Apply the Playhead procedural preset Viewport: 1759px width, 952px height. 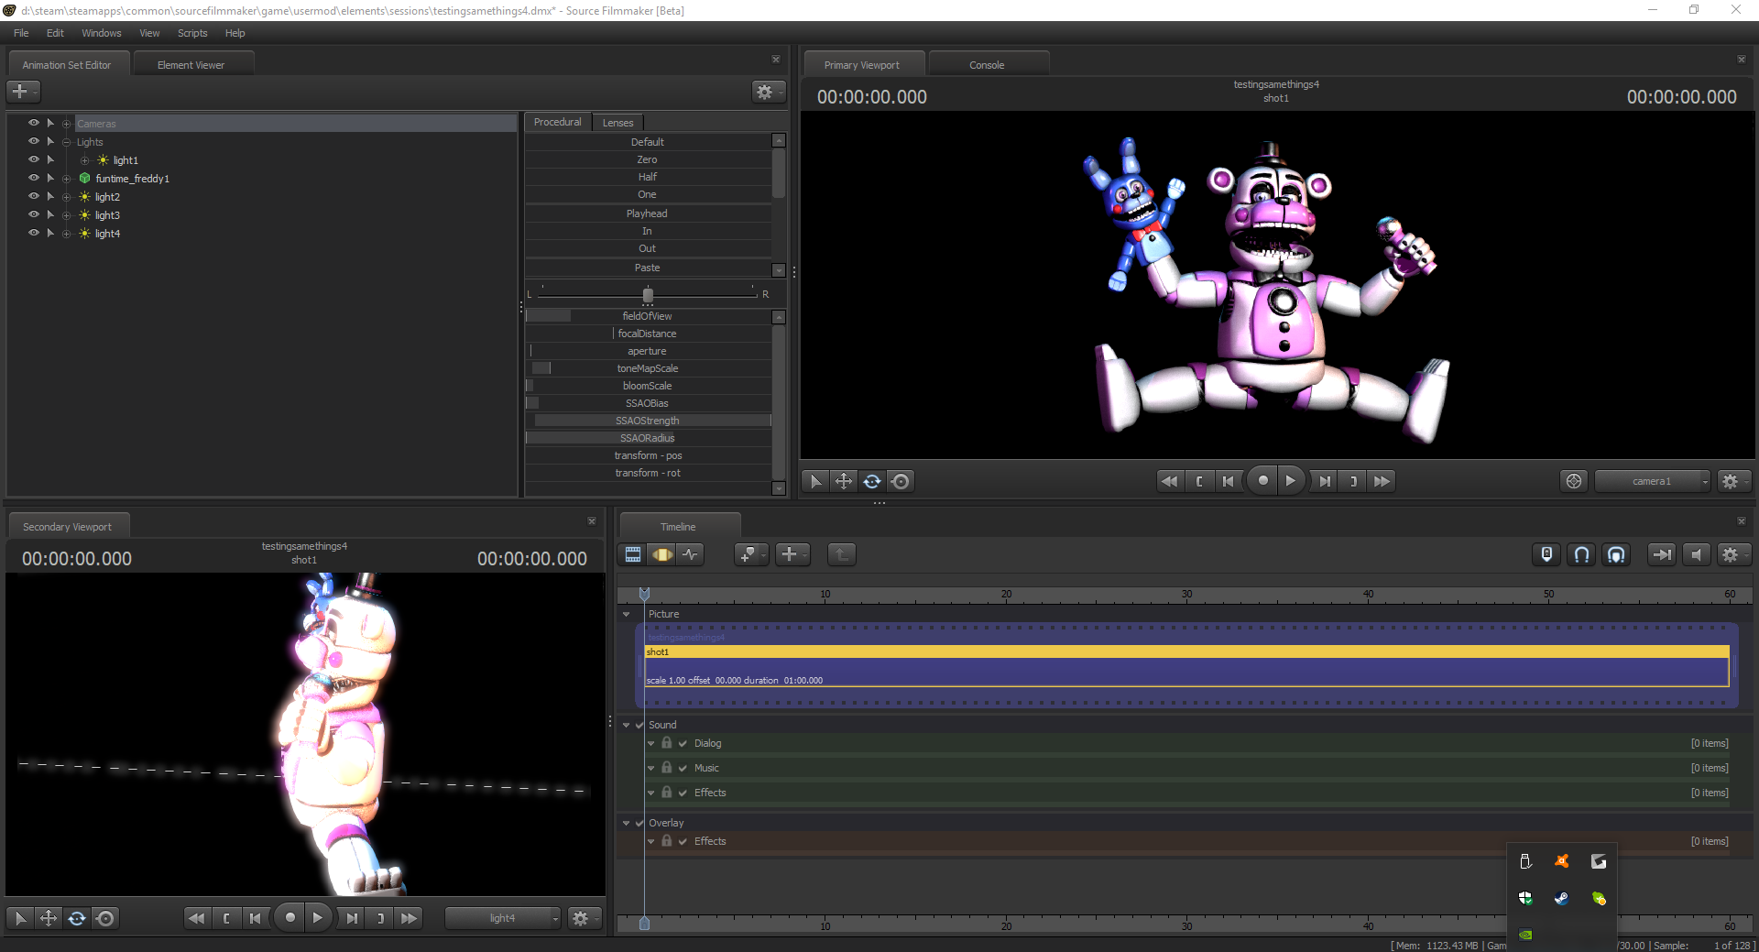pyautogui.click(x=648, y=213)
